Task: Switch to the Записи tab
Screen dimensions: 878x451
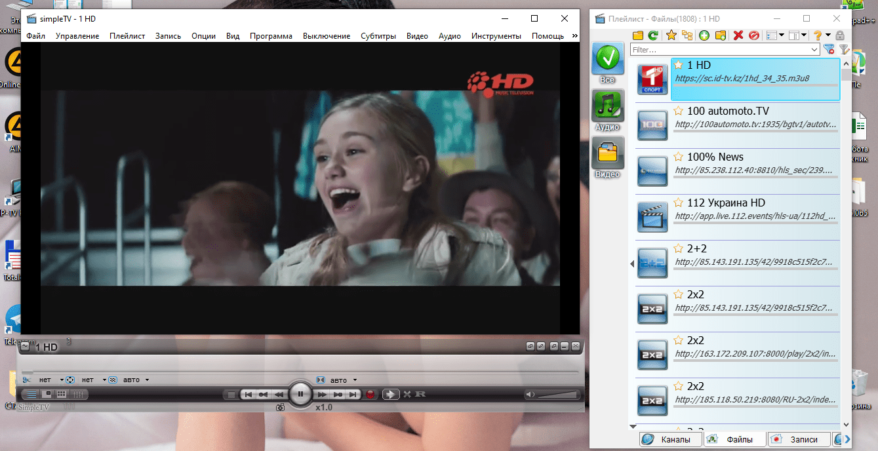Action: tap(799, 439)
